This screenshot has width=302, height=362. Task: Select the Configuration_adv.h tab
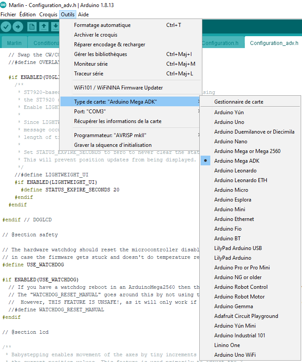click(274, 43)
